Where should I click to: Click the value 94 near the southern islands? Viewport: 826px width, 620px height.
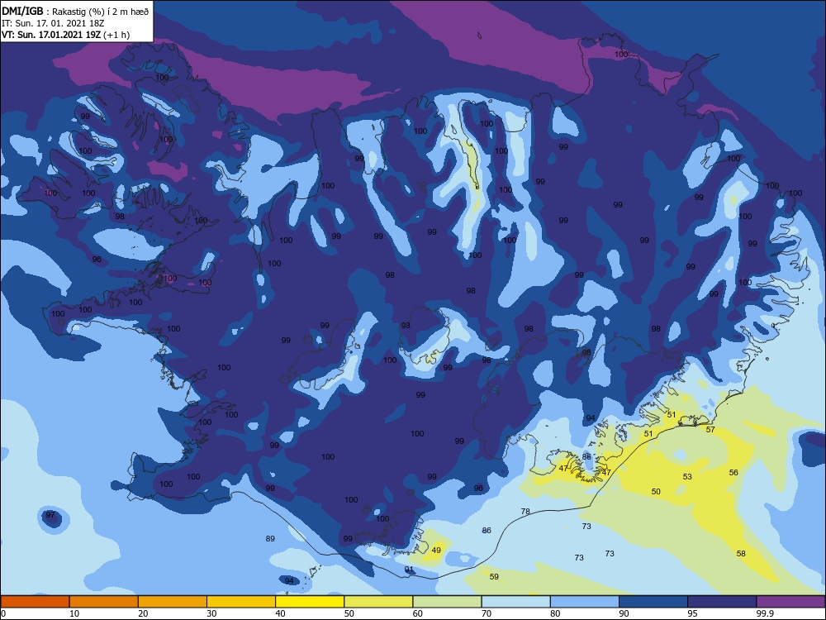point(289,581)
